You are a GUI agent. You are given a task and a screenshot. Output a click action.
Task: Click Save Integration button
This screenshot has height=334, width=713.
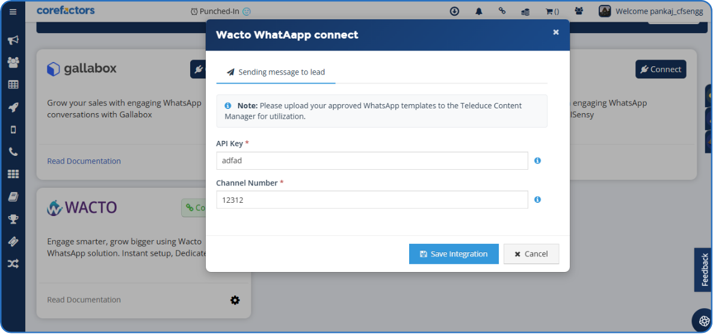[454, 254]
